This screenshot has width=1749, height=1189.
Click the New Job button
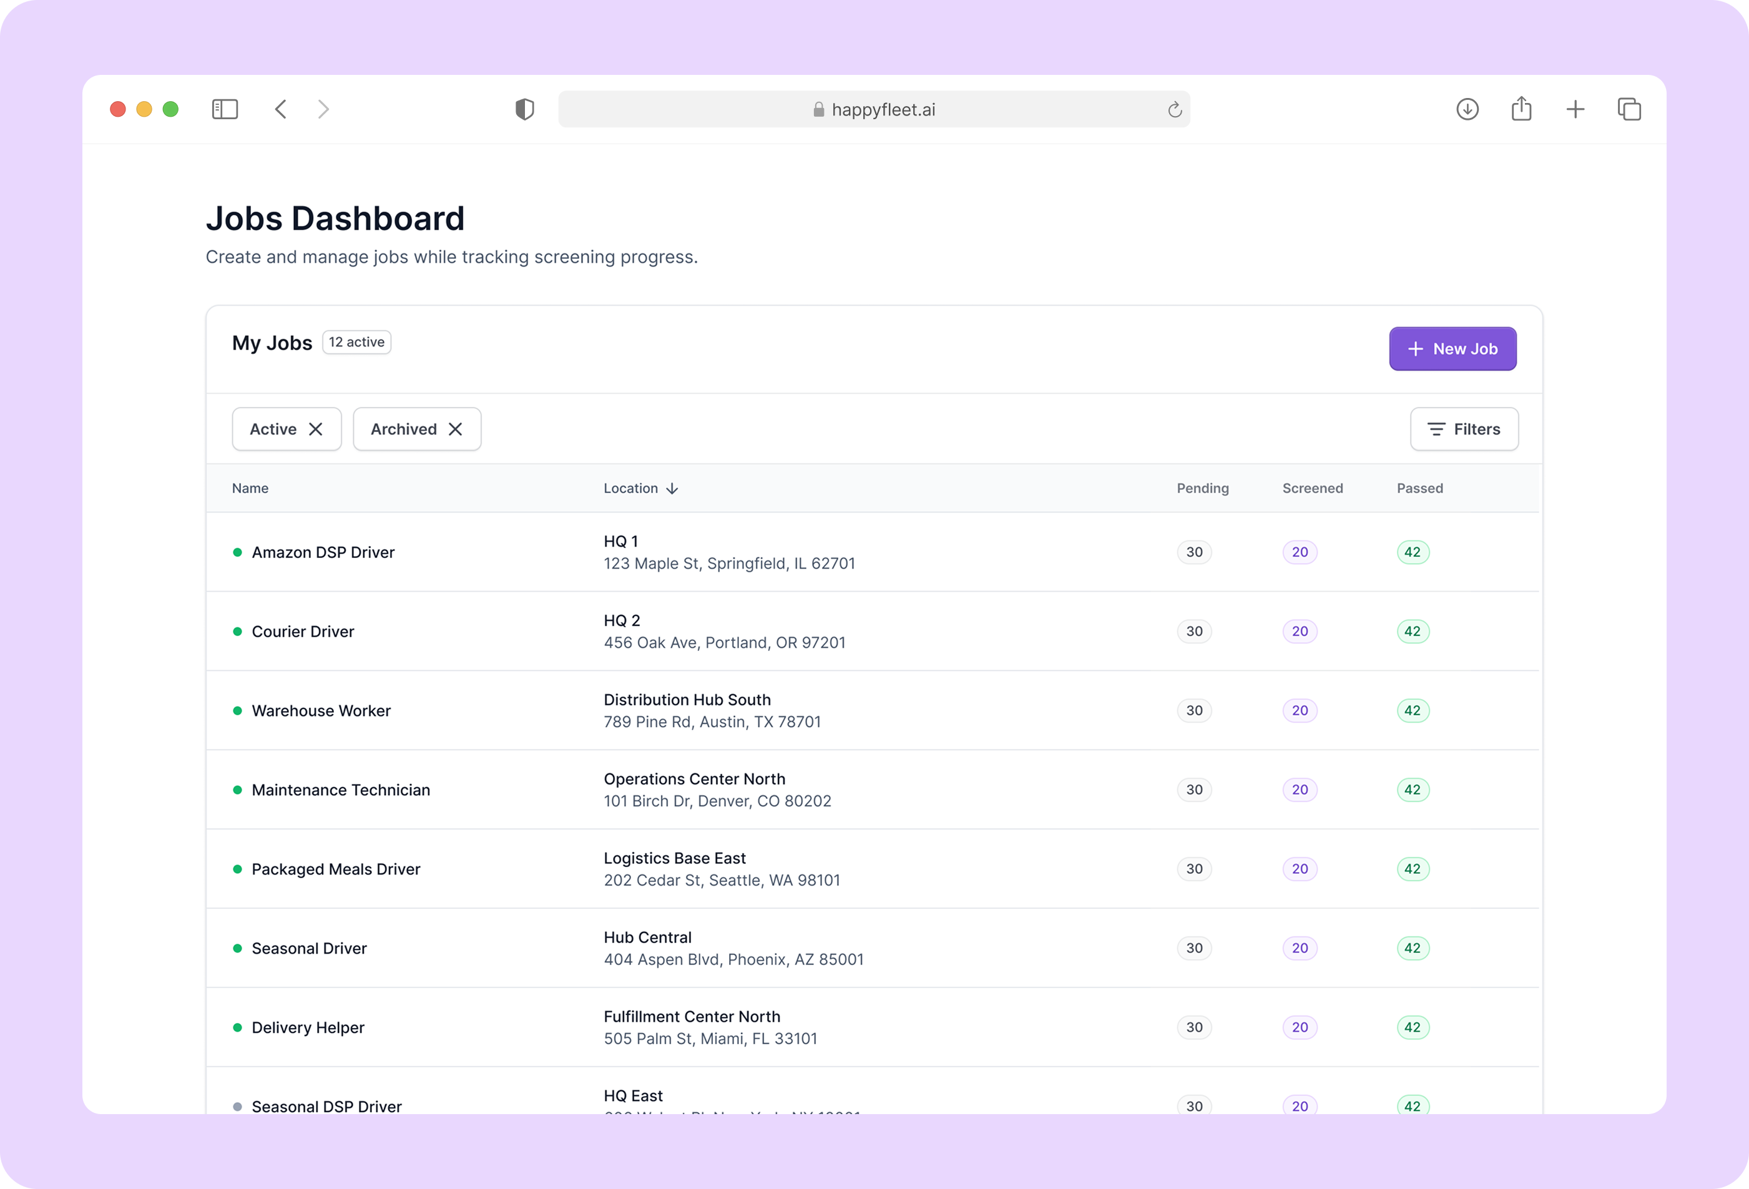(1453, 348)
